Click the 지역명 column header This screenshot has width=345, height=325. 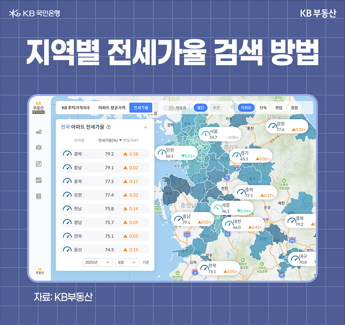click(79, 140)
